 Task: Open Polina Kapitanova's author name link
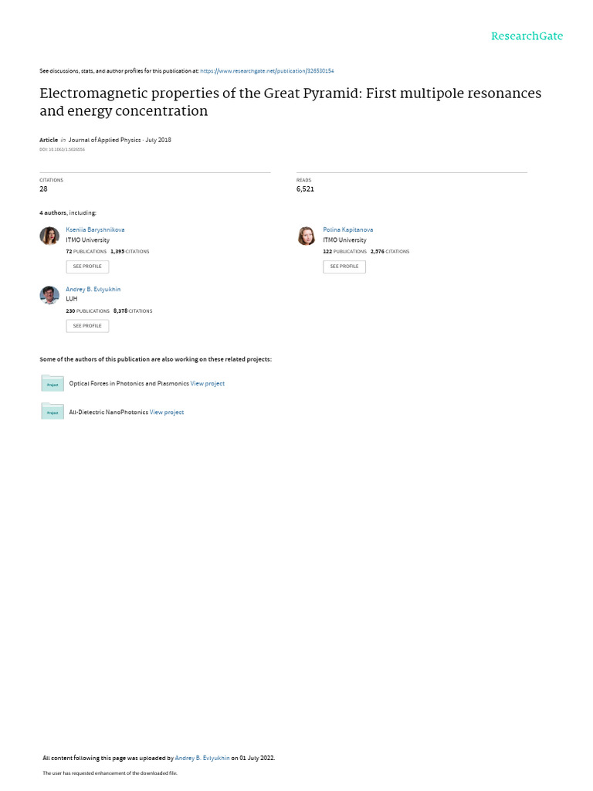point(347,229)
